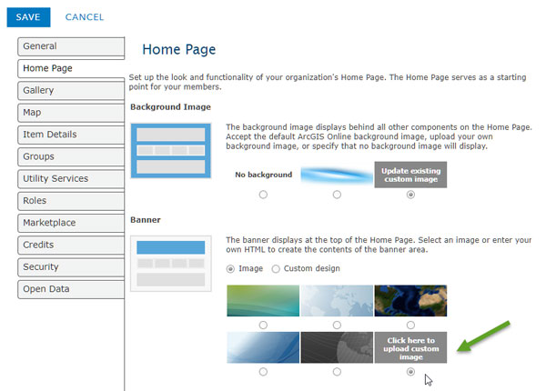
Task: Switch to the Roles tab
Action: pos(71,201)
